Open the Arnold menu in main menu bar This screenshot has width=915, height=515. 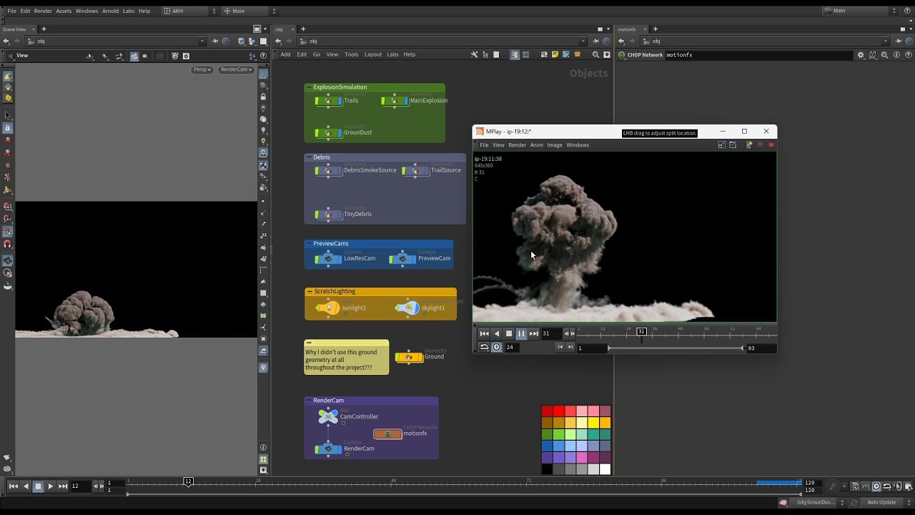coord(110,11)
